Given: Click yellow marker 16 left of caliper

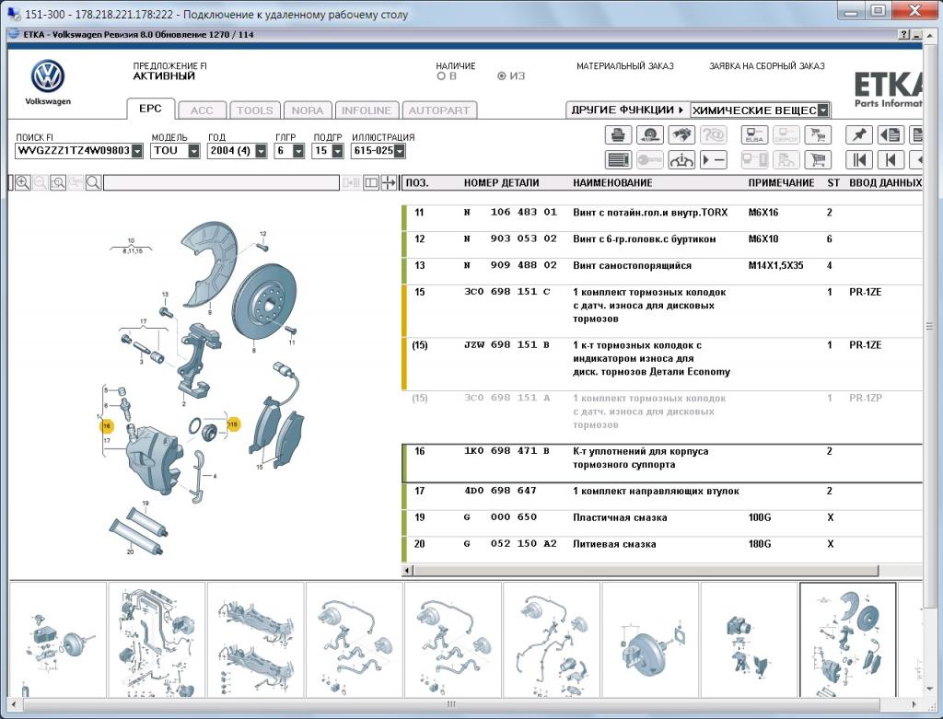Looking at the screenshot, I should 107,426.
